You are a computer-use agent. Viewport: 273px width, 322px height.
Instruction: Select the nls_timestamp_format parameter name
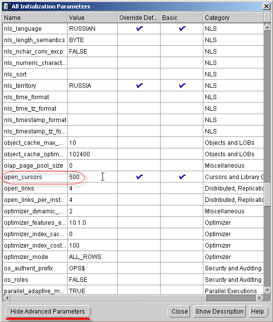tap(35, 120)
